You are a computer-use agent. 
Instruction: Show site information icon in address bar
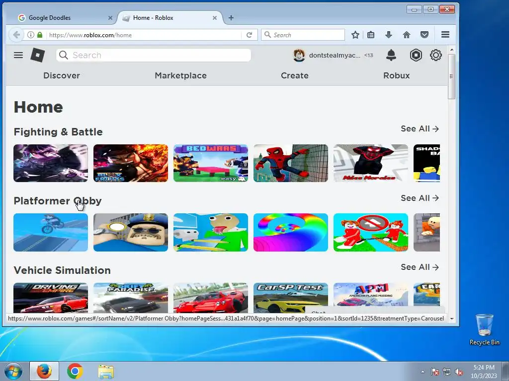(30, 35)
